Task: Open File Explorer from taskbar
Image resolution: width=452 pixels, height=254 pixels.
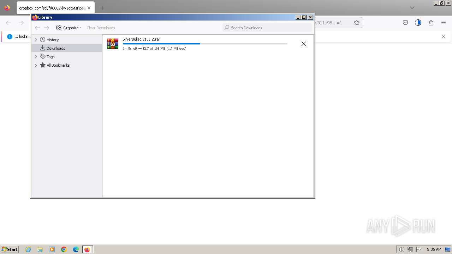Action: pos(40,249)
